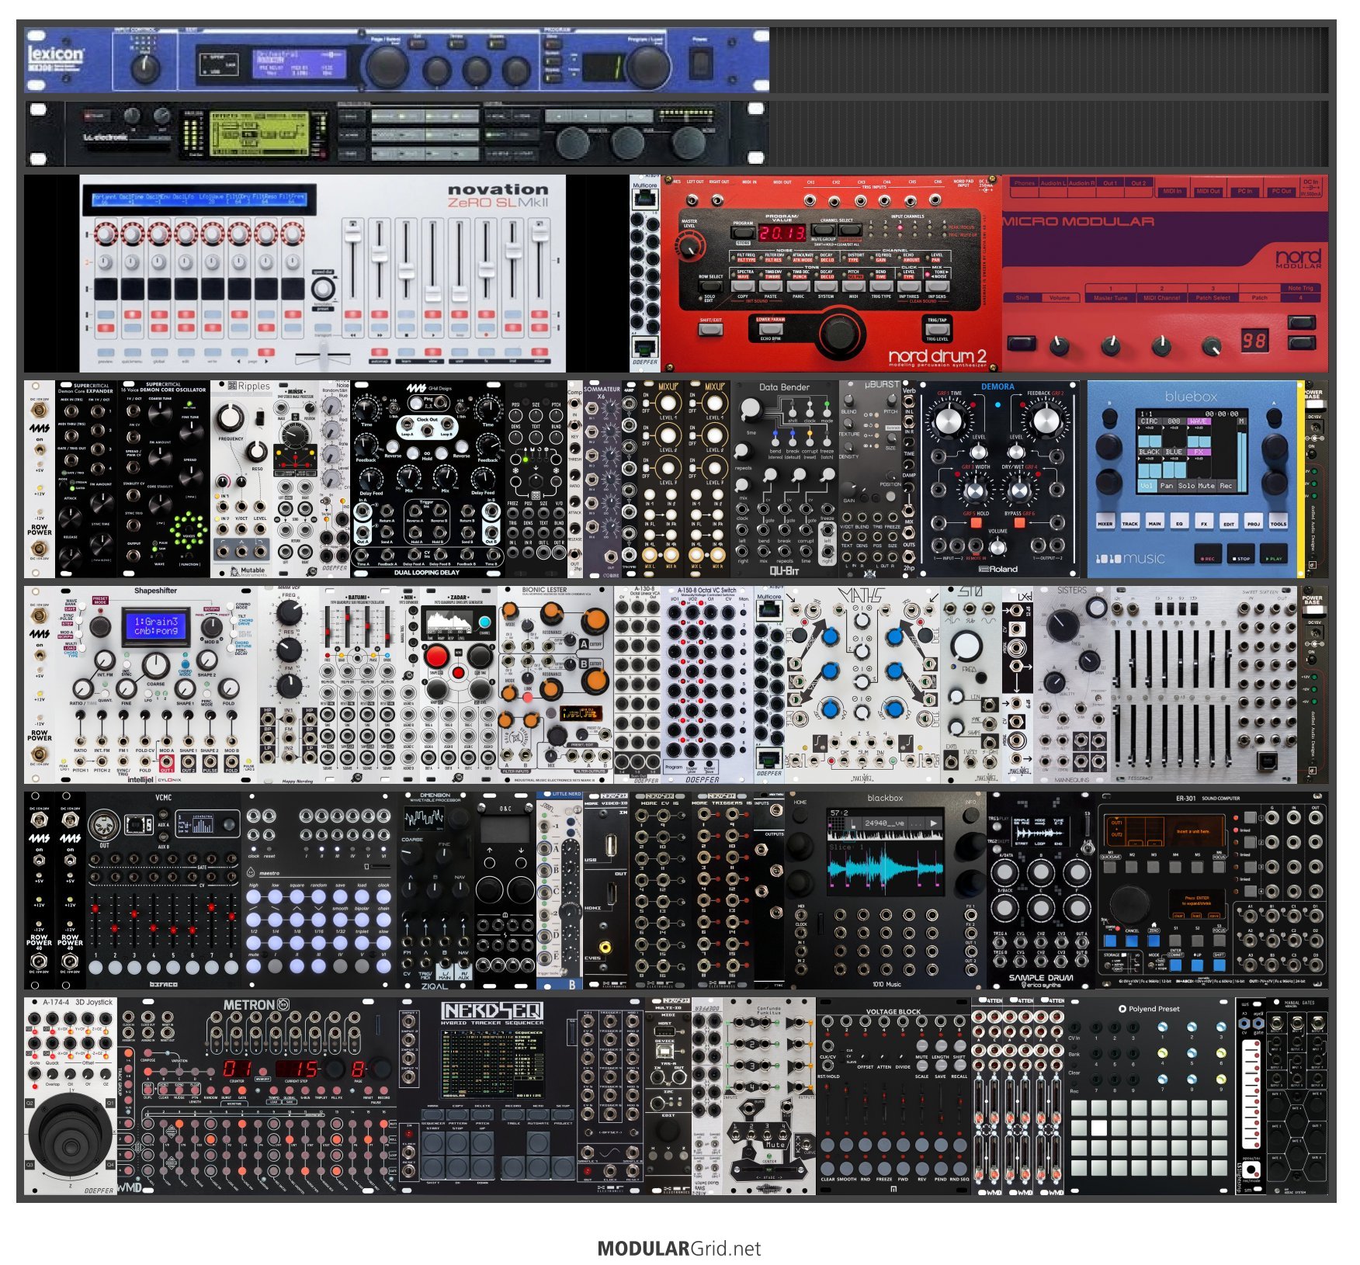This screenshot has height=1265, width=1360.
Task: Click the Ripples FREQUENCY knob
Action: point(230,418)
